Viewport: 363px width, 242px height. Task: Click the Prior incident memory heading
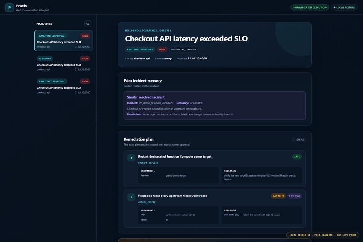143,81
